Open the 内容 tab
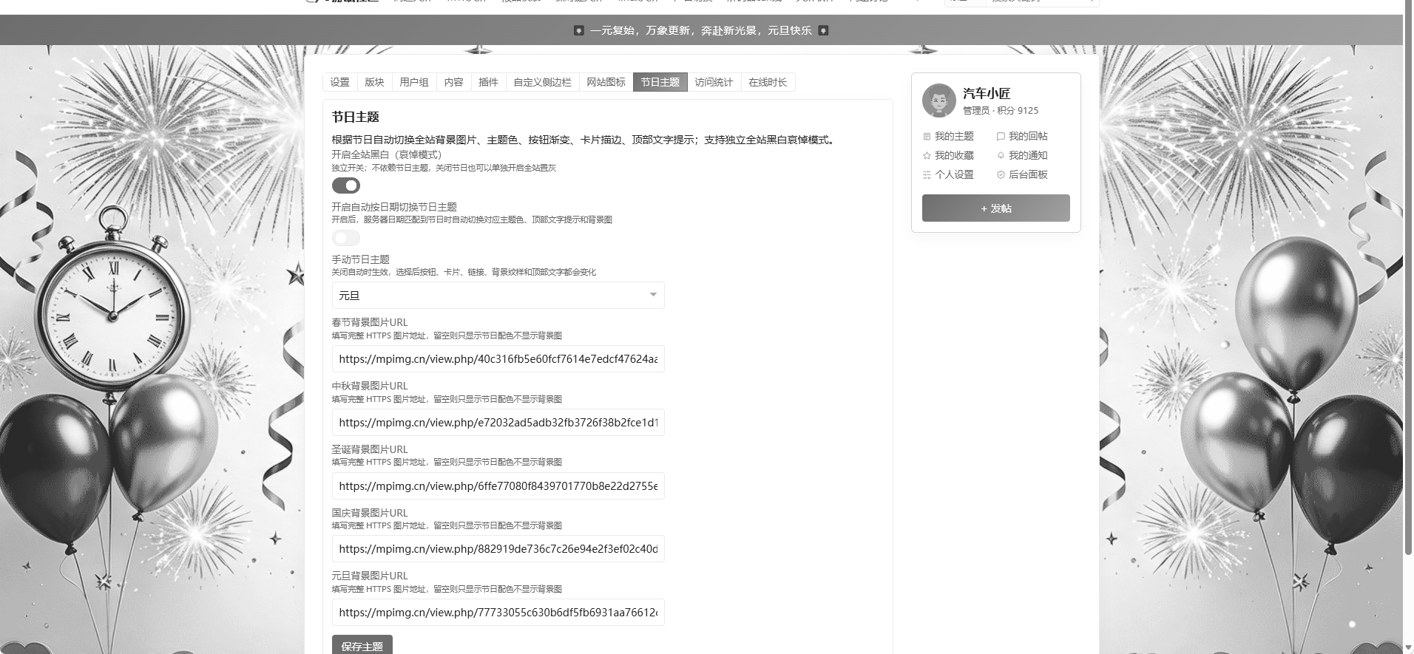The image size is (1414, 654). pos(454,82)
